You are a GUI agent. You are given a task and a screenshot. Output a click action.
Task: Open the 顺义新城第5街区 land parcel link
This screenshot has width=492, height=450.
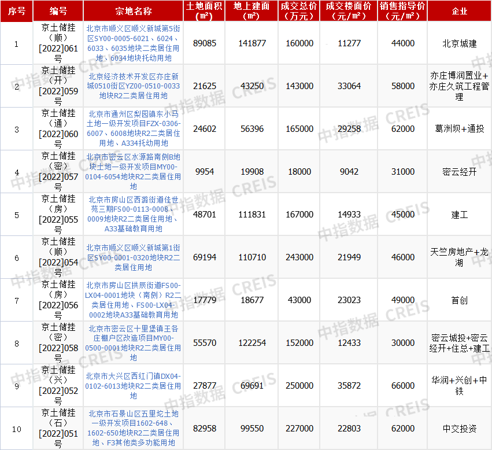pos(133,43)
